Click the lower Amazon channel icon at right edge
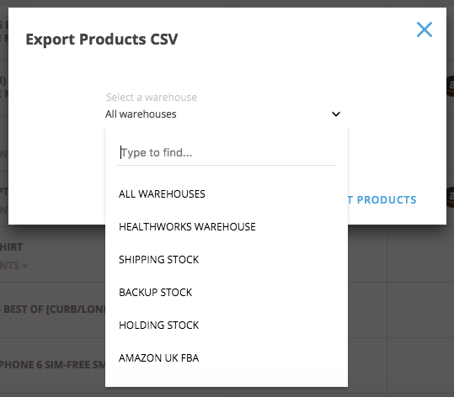This screenshot has height=397, width=454. [450, 197]
